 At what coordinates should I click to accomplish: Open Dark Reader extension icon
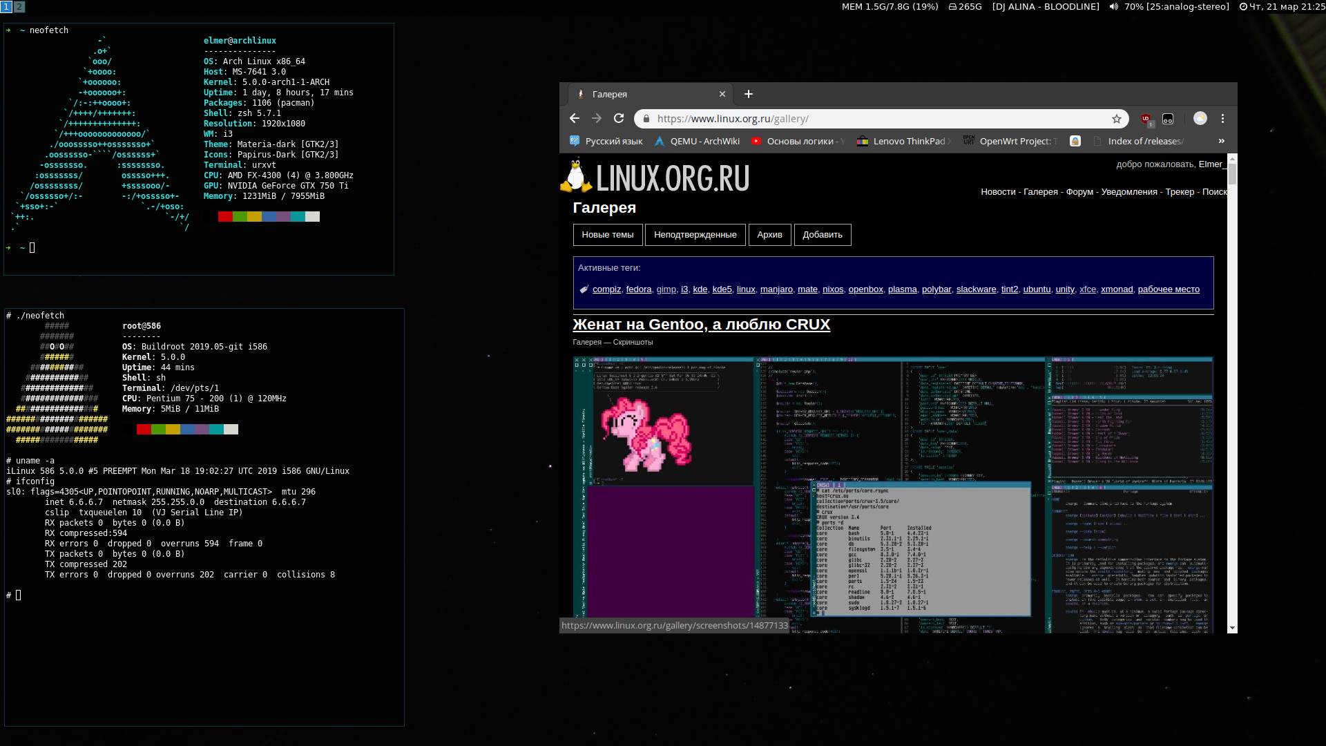[x=1168, y=119]
